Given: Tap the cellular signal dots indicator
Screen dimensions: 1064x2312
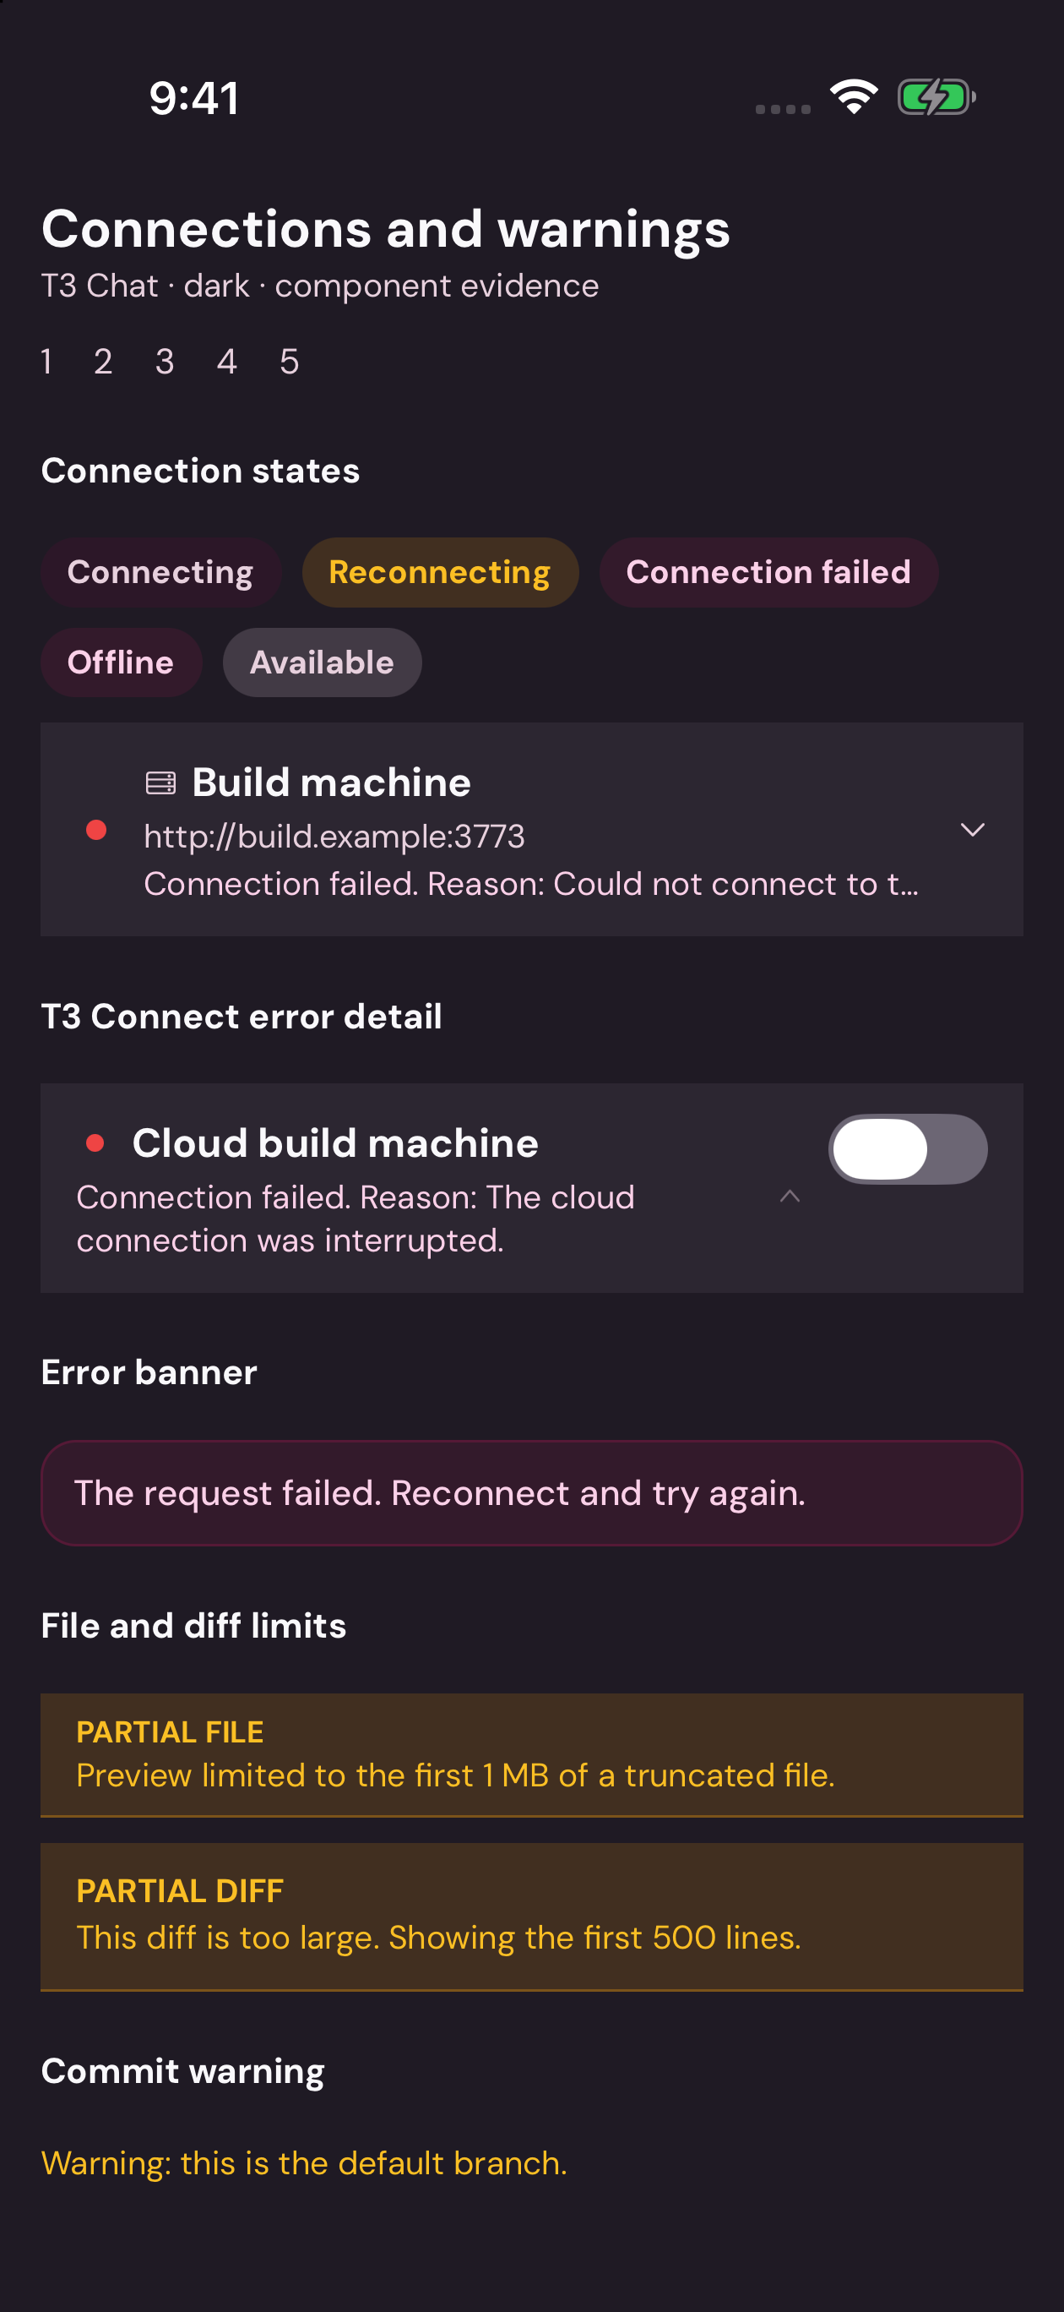Looking at the screenshot, I should coord(782,109).
